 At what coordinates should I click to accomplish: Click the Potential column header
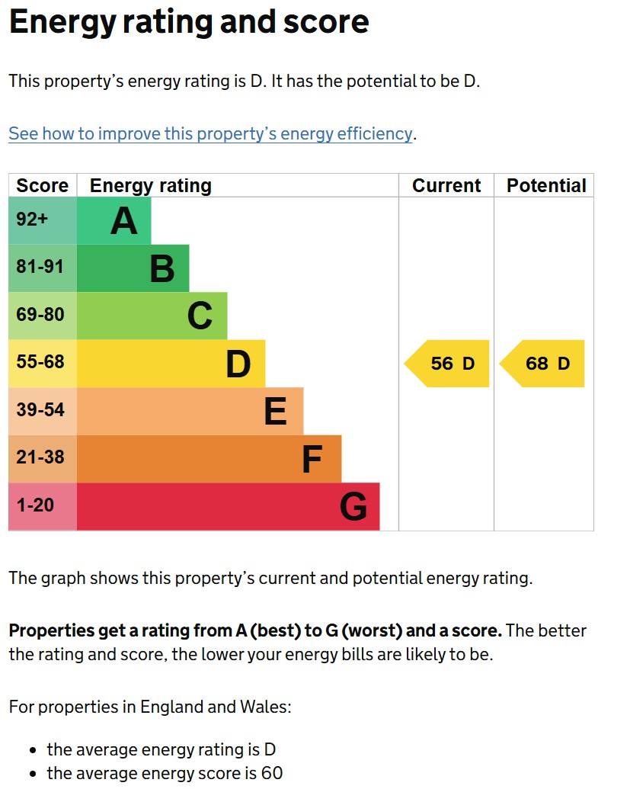[x=546, y=186]
